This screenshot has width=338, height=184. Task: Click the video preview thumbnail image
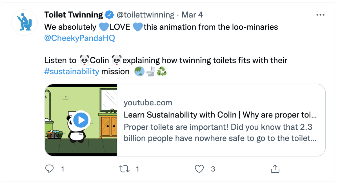pyautogui.click(x=81, y=120)
